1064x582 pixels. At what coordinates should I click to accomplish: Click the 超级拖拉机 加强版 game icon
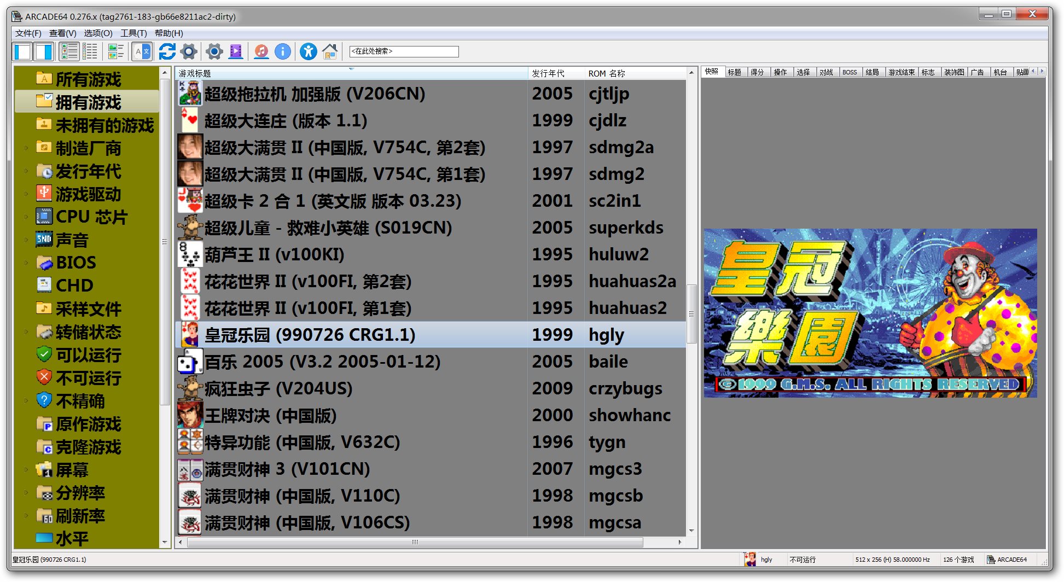(190, 94)
